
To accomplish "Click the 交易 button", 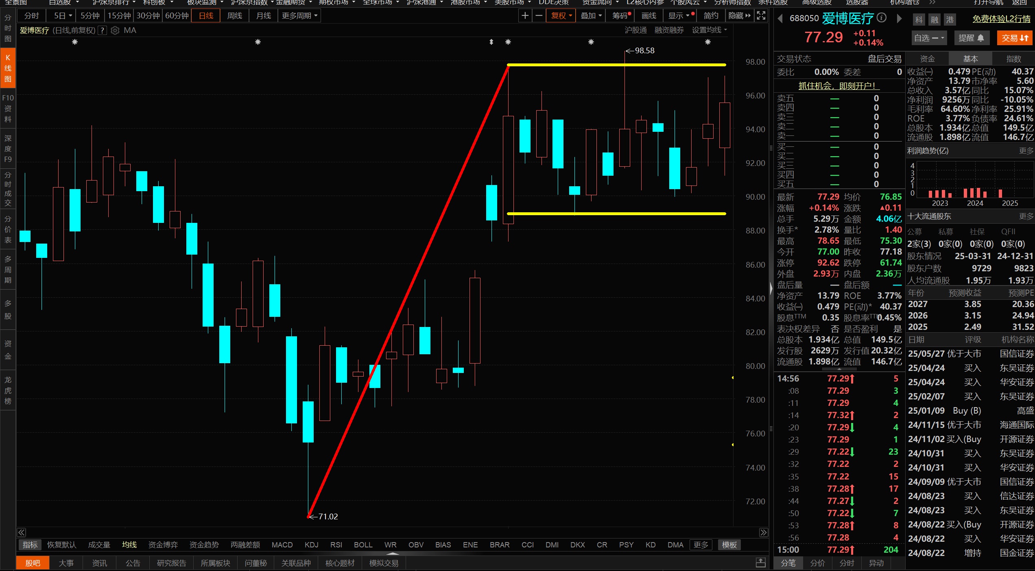I will (x=1015, y=38).
